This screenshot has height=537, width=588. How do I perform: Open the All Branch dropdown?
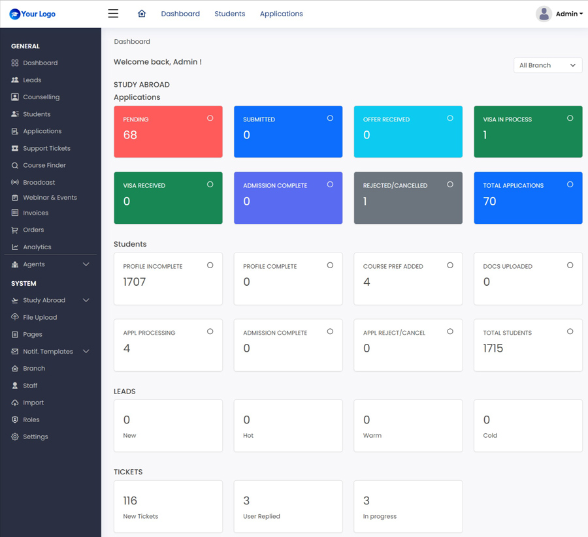click(547, 65)
